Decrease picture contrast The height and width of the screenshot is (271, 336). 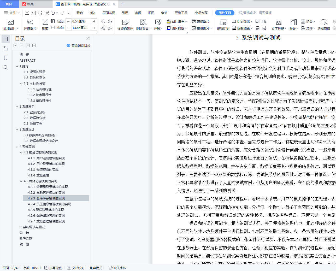coord(110,21)
